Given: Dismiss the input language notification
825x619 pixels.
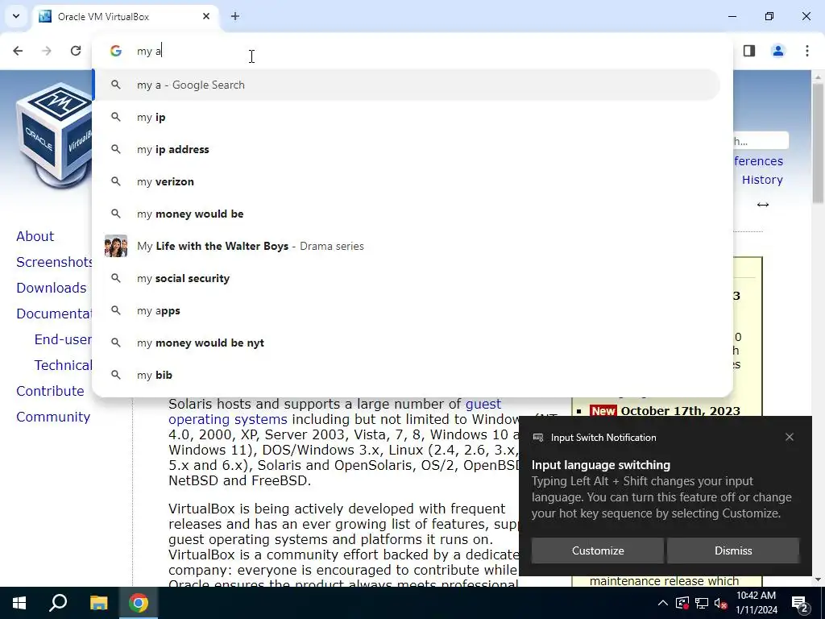Looking at the screenshot, I should point(733,550).
